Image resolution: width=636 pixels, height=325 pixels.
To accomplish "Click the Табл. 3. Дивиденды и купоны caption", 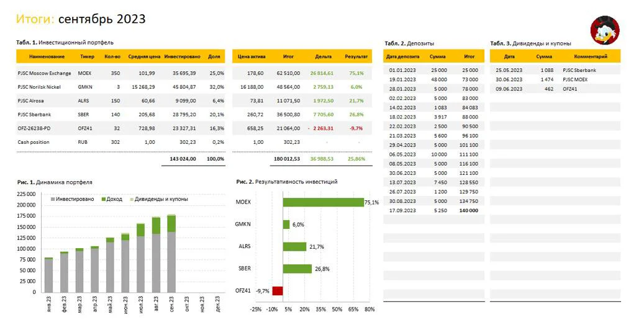I will point(530,43).
